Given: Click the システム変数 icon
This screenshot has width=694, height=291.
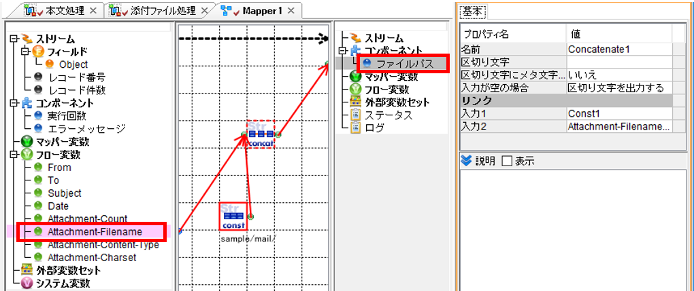Looking at the screenshot, I should click(x=27, y=283).
